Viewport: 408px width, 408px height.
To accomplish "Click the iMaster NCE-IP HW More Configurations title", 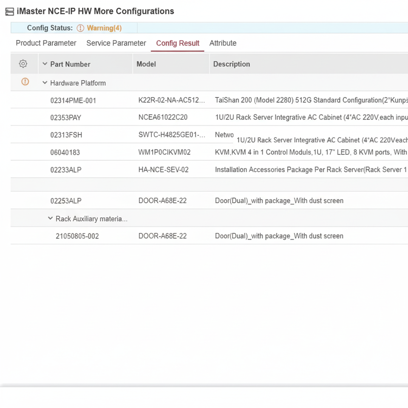I will 95,11.
